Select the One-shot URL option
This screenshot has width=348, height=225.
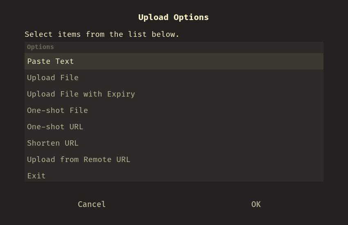174,127
